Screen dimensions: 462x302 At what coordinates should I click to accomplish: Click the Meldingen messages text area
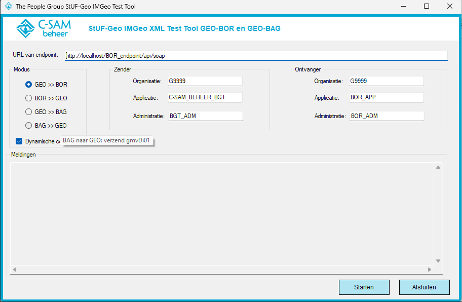coord(222,214)
